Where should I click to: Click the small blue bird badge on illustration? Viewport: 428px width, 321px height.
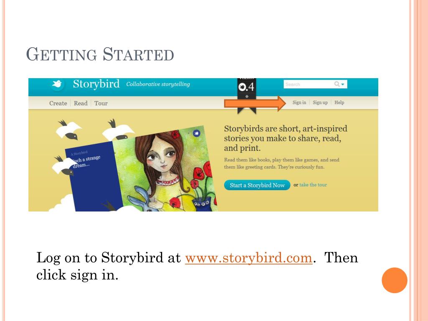[x=196, y=133]
